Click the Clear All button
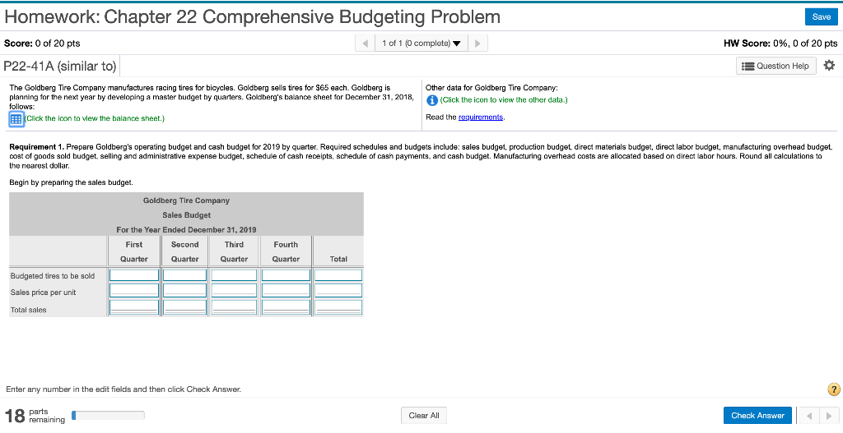This screenshot has width=843, height=433. (424, 415)
